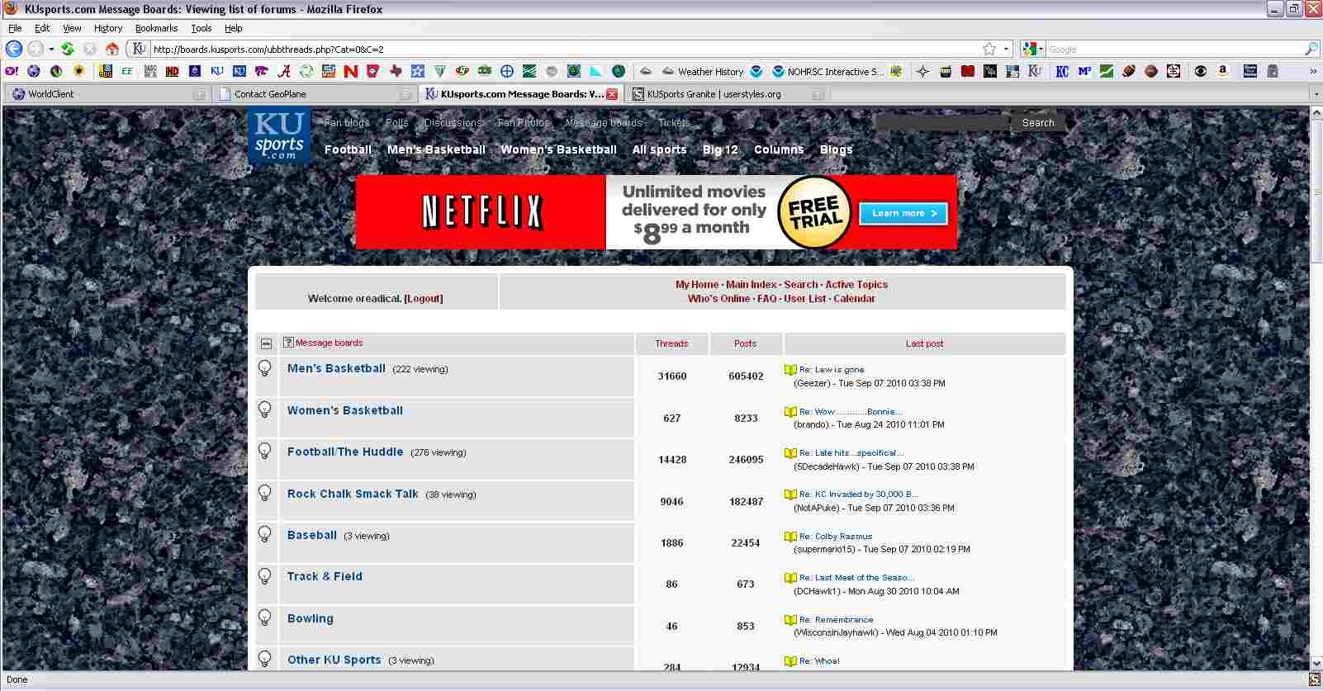This screenshot has width=1323, height=691.
Task: Open the Active Topics link
Action: [x=856, y=285]
